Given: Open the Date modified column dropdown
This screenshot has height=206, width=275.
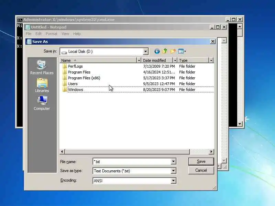Looking at the screenshot, I should tap(175, 60).
